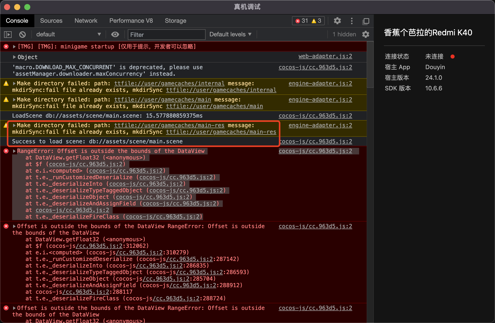Expand the TMG minigame startup error
Screen dimensions: 495x323
14,46
